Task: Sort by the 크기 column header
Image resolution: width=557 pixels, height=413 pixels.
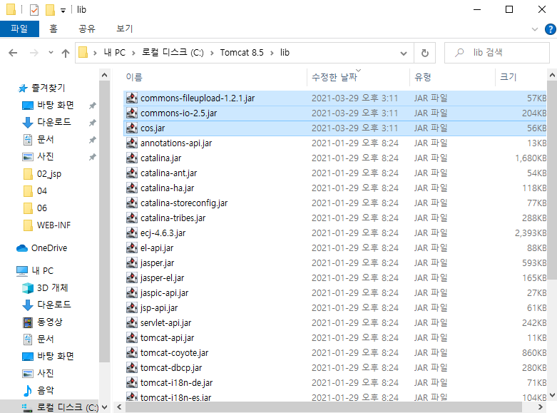Action: [509, 77]
